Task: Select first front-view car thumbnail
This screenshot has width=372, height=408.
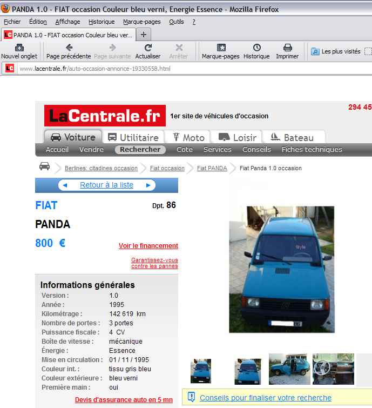Action: click(x=201, y=371)
